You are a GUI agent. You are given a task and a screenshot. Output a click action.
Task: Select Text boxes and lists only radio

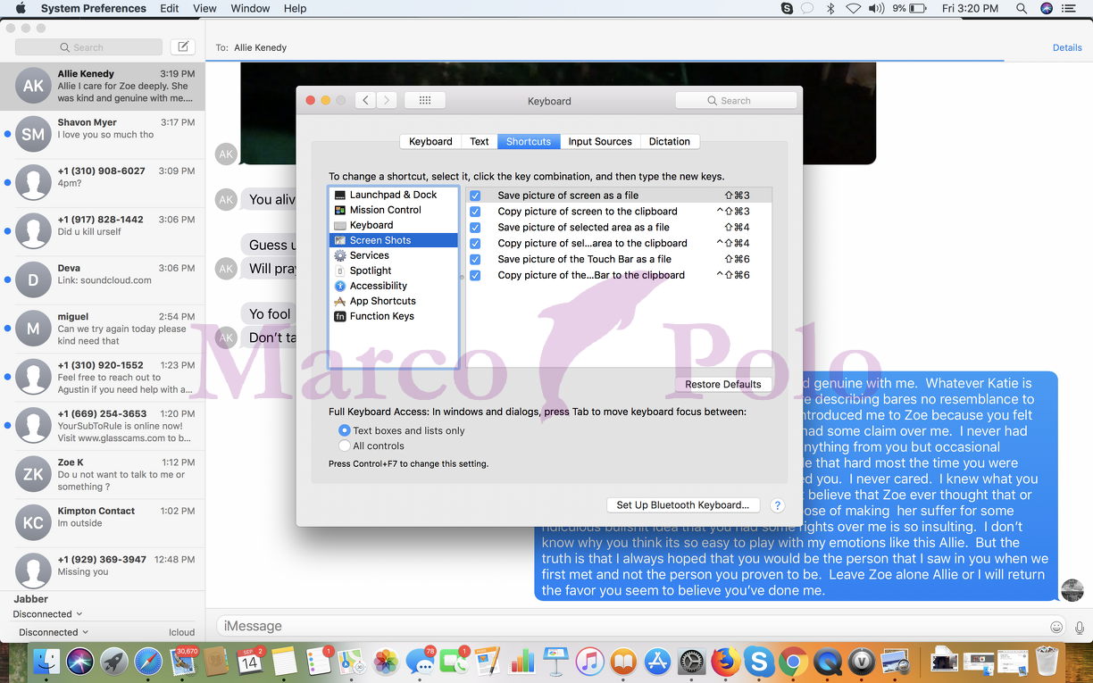(x=345, y=430)
